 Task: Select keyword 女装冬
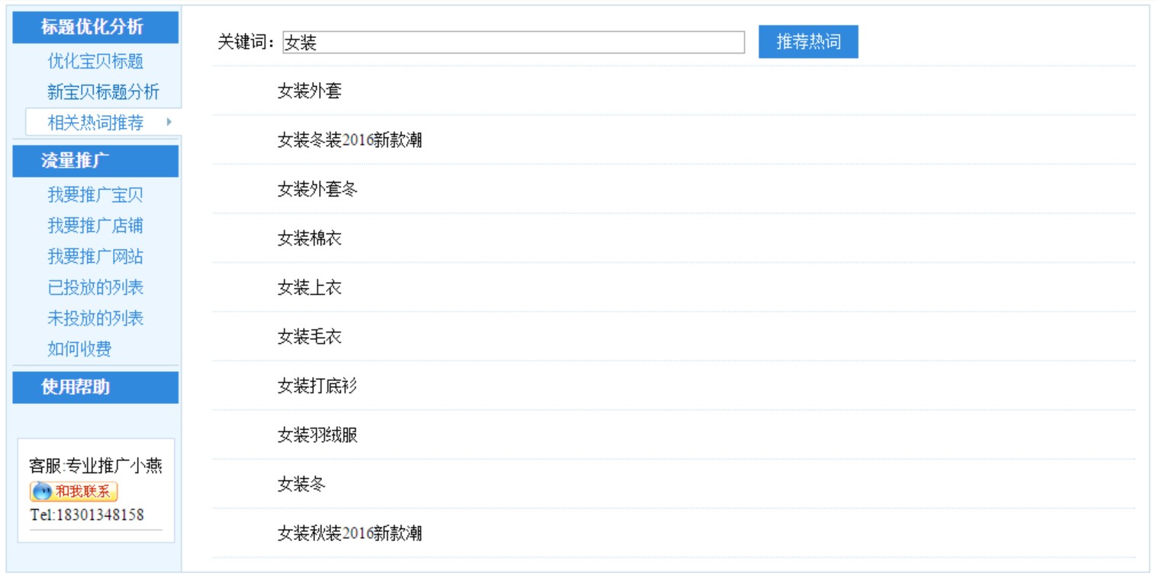click(301, 484)
